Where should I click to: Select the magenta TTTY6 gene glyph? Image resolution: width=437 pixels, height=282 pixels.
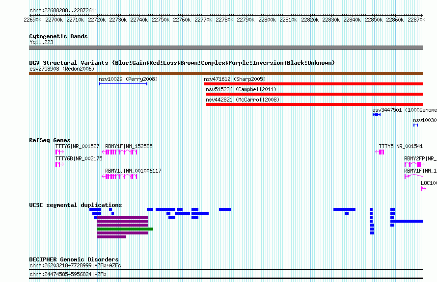point(59,152)
